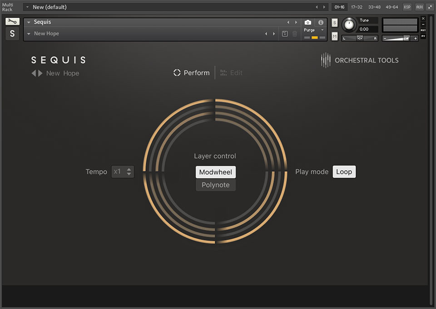The width and height of the screenshot is (436, 309).
Task: Click the New Hope snapshot name in header
Action: [x=46, y=34]
